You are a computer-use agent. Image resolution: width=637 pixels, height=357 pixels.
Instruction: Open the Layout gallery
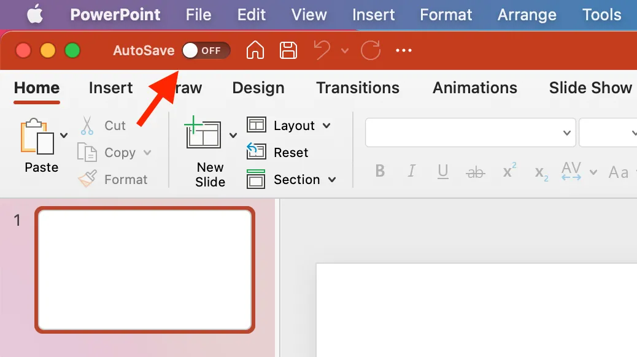288,125
